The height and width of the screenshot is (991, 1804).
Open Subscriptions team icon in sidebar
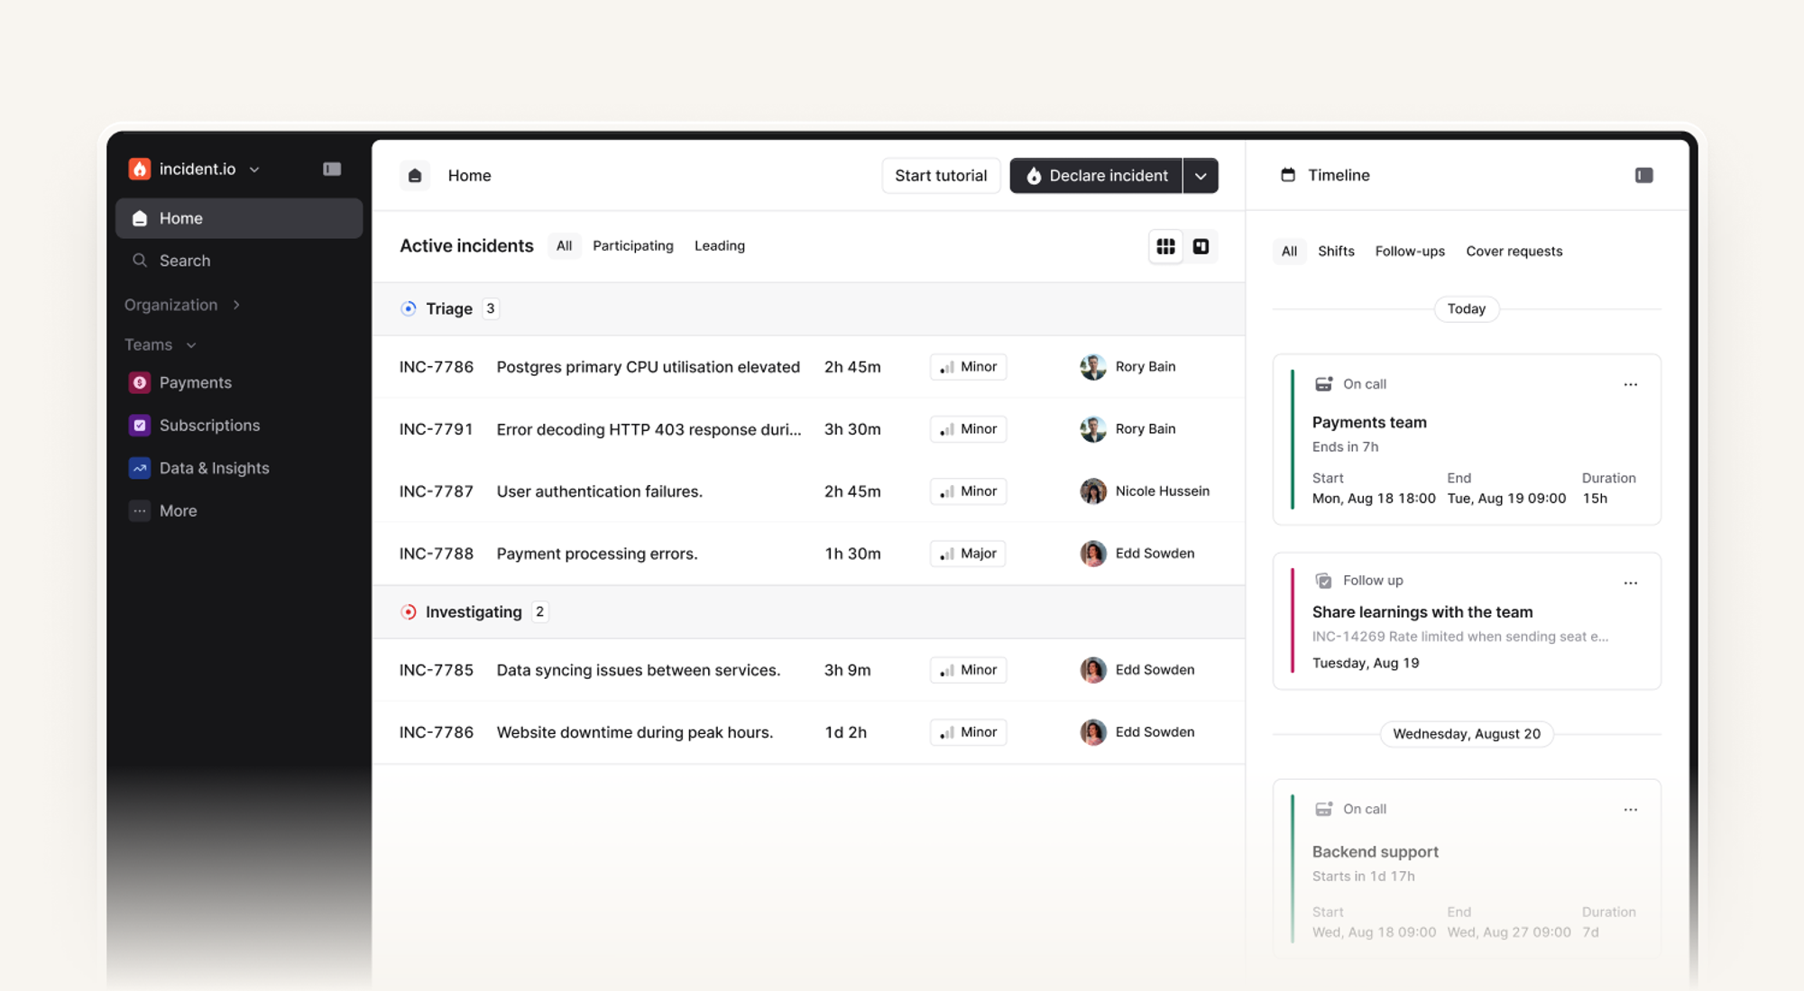140,426
